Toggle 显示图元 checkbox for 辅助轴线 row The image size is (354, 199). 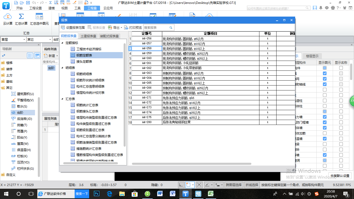coord(325,84)
